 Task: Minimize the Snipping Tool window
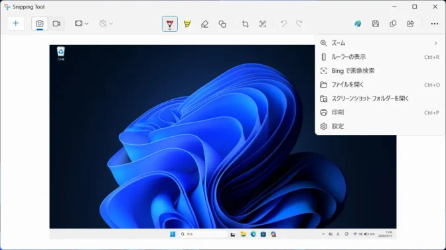point(394,7)
